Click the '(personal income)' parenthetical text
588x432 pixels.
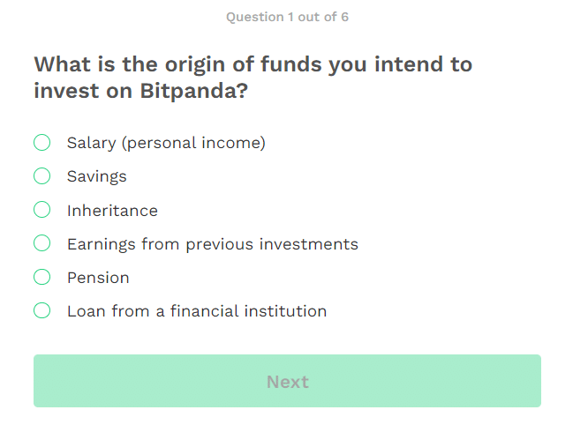193,143
